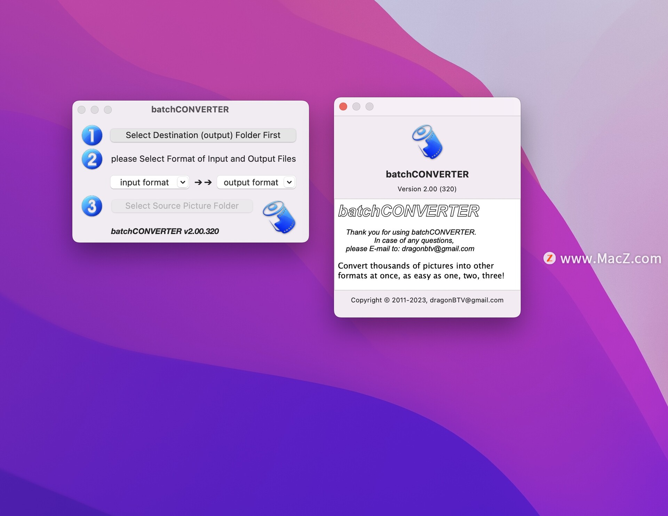Click the disabled Select Source Picture Folder button

182,206
